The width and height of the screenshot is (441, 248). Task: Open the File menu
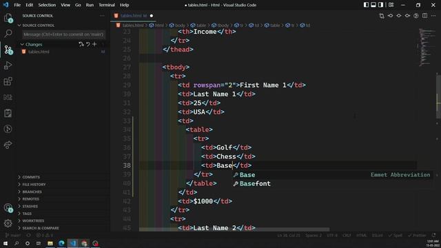click(x=17, y=5)
